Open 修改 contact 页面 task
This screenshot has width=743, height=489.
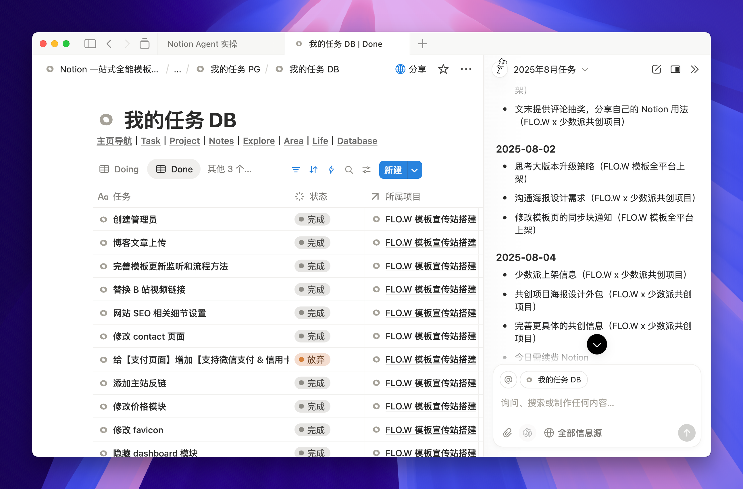click(x=149, y=336)
